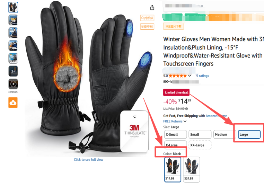
Task: Click the 查专利 patent check button
Action: click(x=147, y=27)
